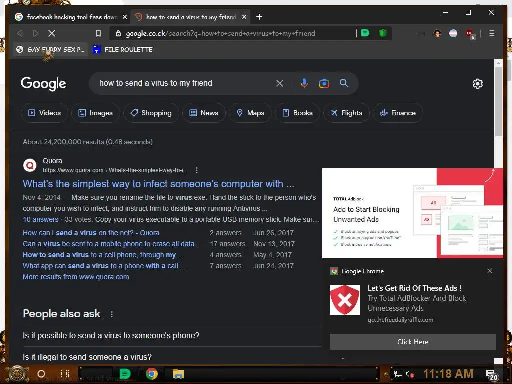Open More results from www.quora.com
The height and width of the screenshot is (384, 512).
coord(76,277)
